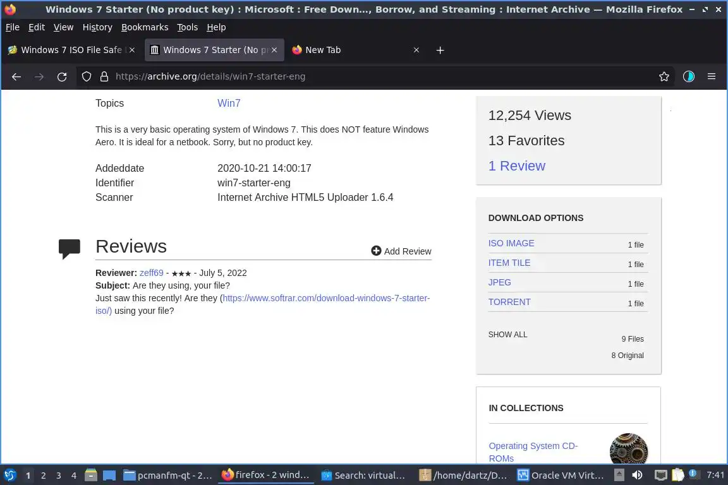728x485 pixels.
Task: Open a new tab with the plus button
Action: click(x=440, y=50)
